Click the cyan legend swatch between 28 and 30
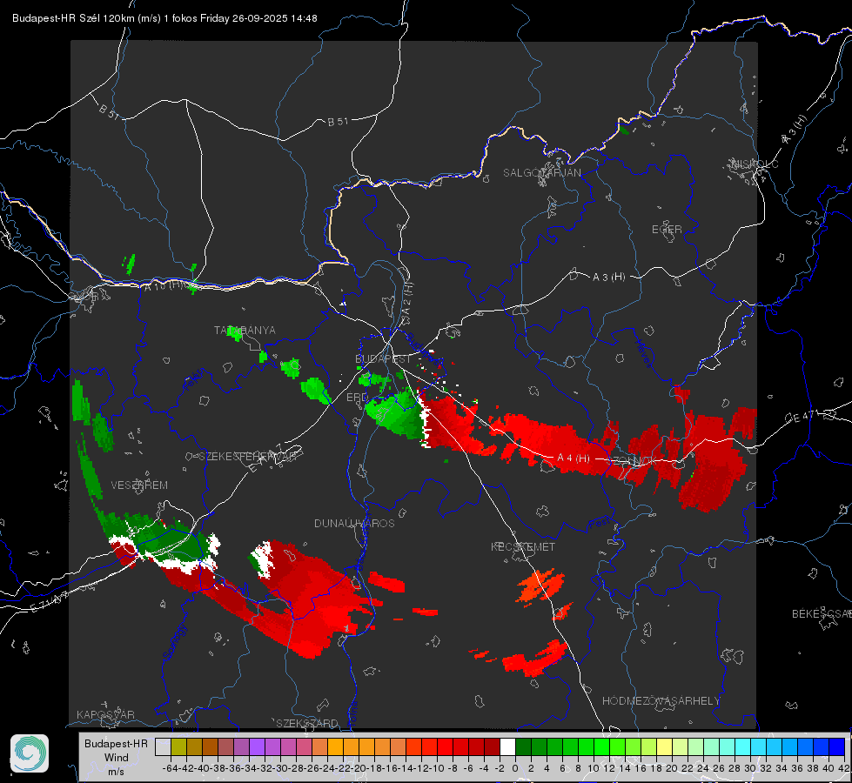Viewport: 852px width, 783px height. tap(743, 746)
